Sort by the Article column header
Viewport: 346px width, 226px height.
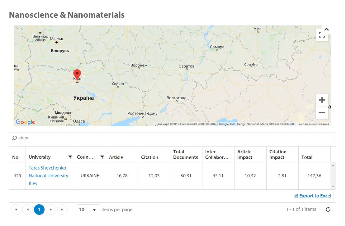(116, 157)
